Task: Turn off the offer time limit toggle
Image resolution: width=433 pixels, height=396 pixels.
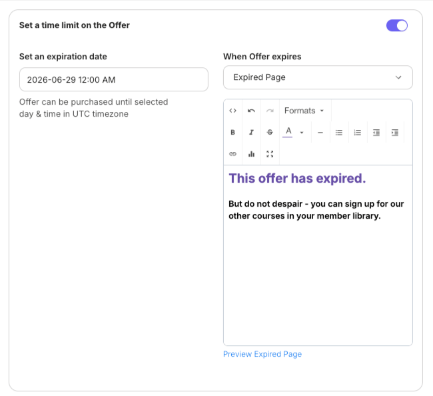Action: pos(397,25)
